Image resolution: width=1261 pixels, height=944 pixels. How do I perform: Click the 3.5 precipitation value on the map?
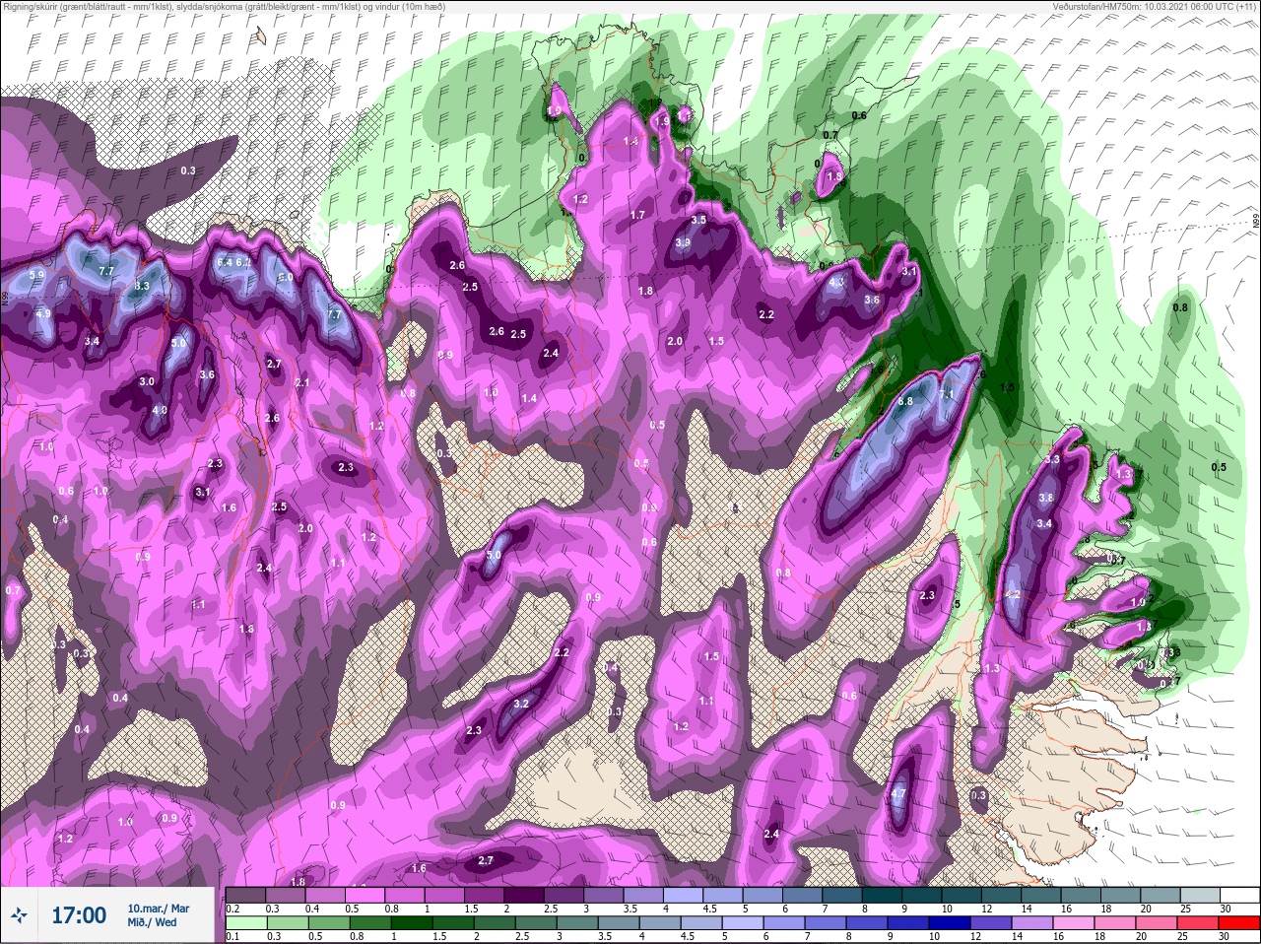(x=699, y=220)
